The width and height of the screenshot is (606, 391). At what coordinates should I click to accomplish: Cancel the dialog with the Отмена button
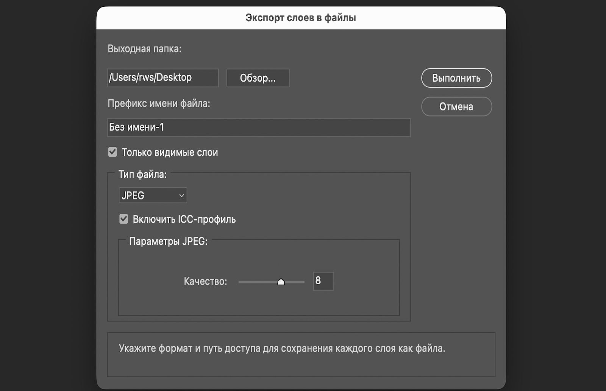click(x=456, y=106)
